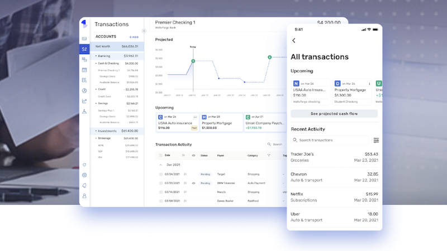Image resolution: width=447 pixels, height=251 pixels.
Task: Open the flask planning icon in sidebar
Action: (x=84, y=111)
